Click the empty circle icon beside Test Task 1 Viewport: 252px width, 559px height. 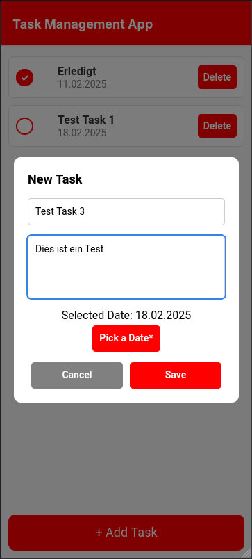[x=24, y=127]
